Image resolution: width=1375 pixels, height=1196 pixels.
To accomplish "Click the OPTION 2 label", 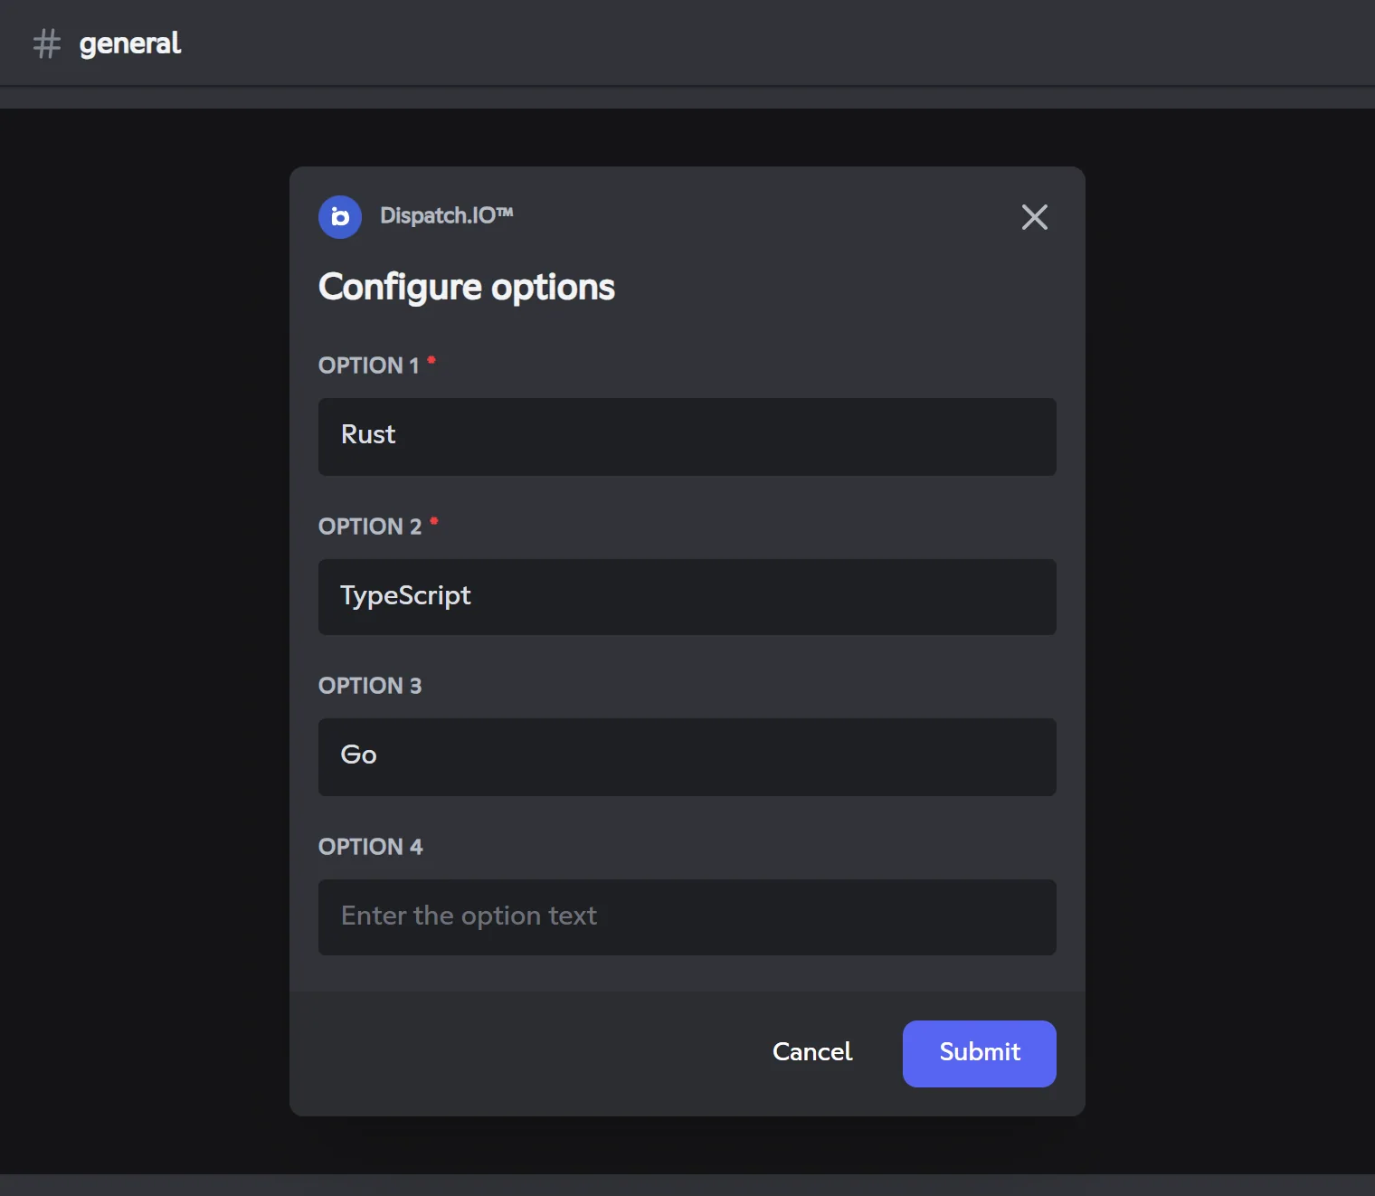I will coord(370,527).
